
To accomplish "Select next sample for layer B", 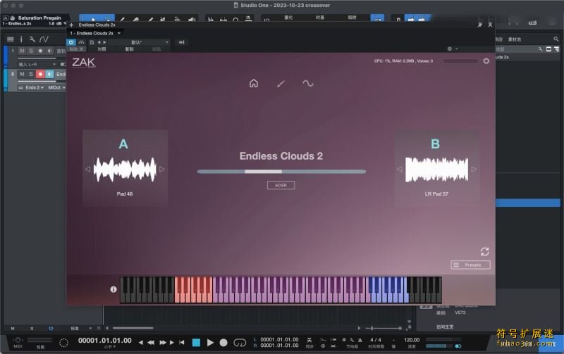I will [x=474, y=169].
